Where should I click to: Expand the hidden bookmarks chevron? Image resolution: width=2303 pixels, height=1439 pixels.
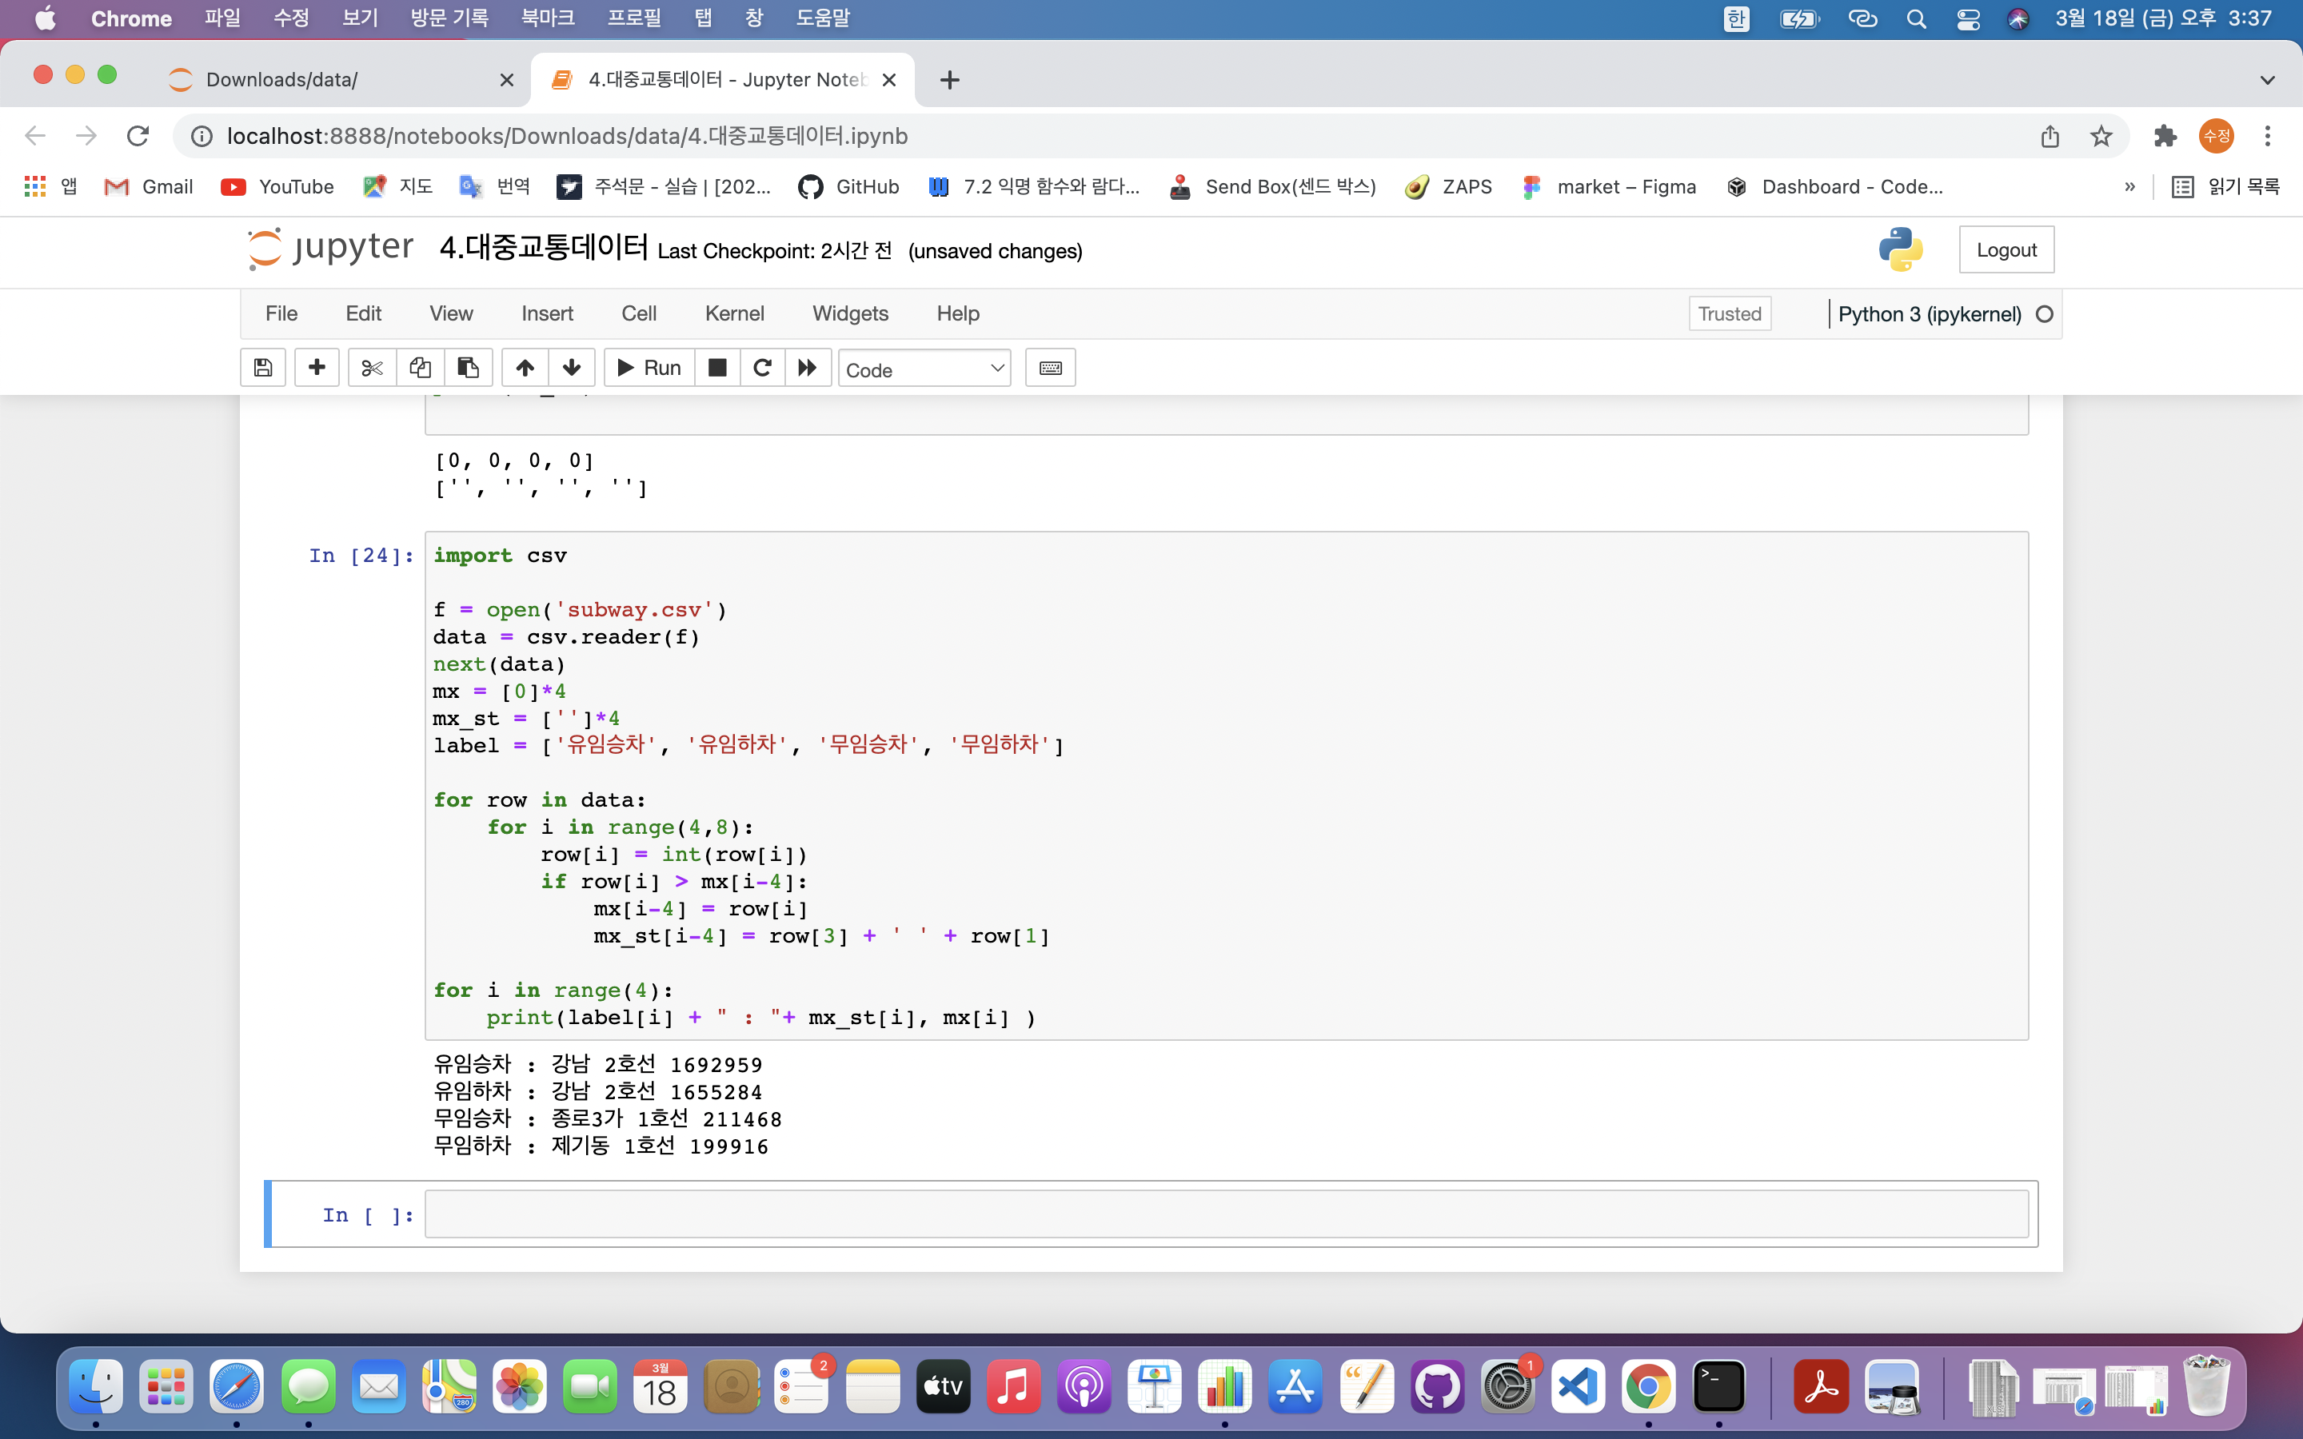point(2129,186)
